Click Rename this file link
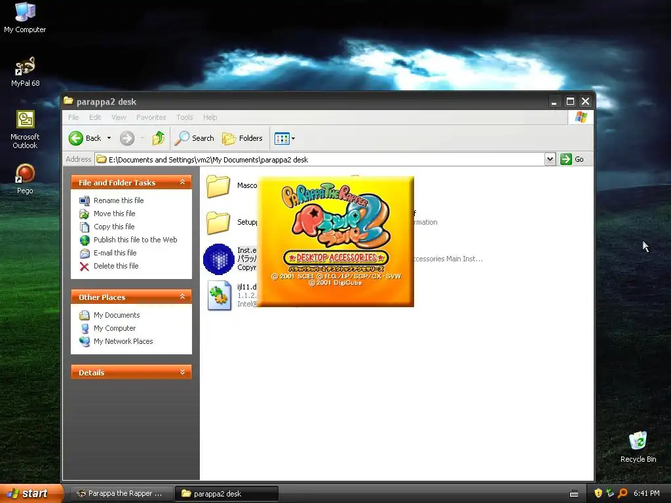671x503 pixels. tap(119, 200)
